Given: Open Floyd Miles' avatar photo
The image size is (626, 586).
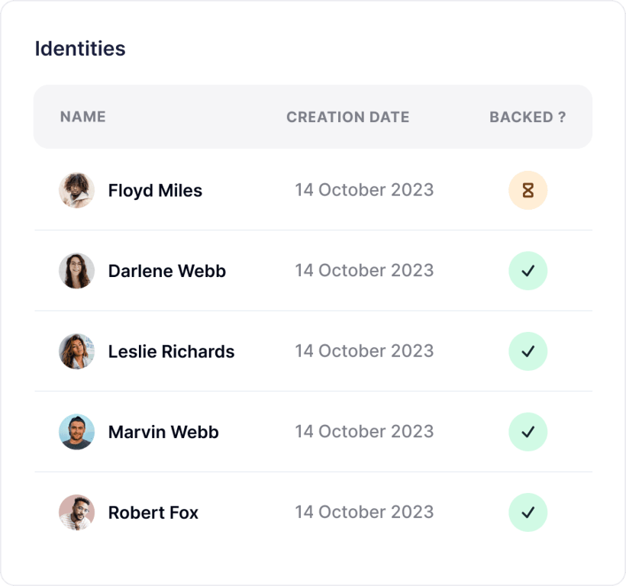Looking at the screenshot, I should pos(76,191).
